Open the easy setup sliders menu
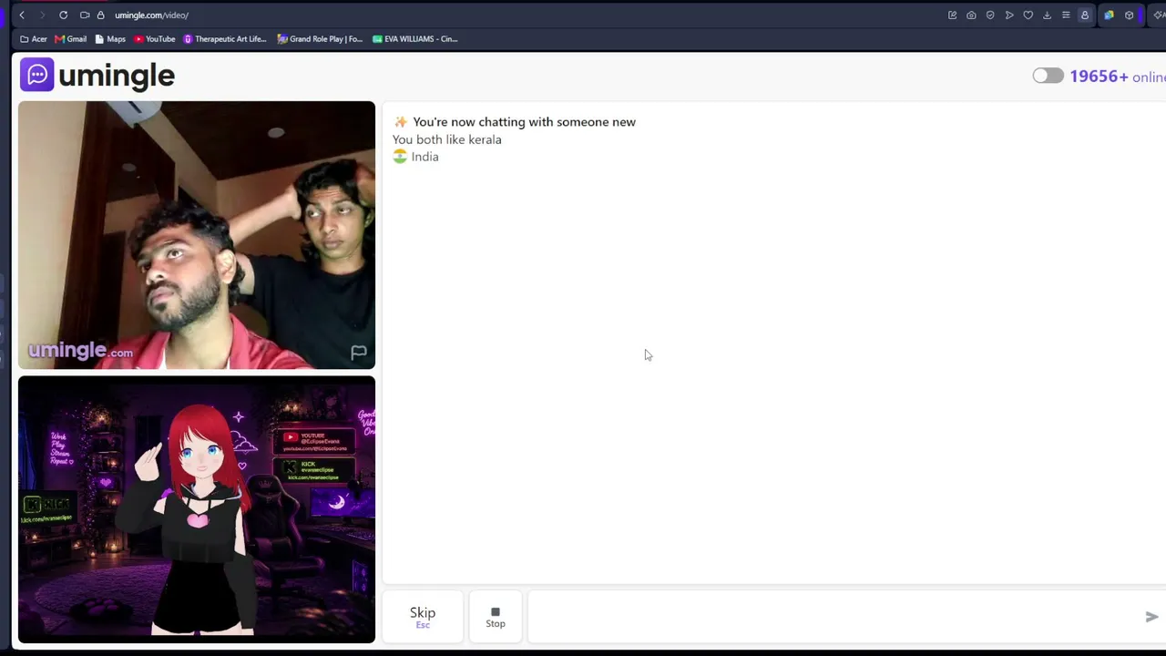Viewport: 1166px width, 656px height. (x=1066, y=15)
